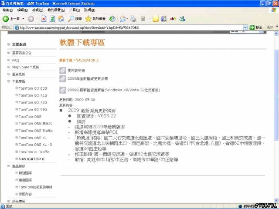Go to the Home page icon
The width and height of the screenshot is (279, 209).
coord(61,19)
